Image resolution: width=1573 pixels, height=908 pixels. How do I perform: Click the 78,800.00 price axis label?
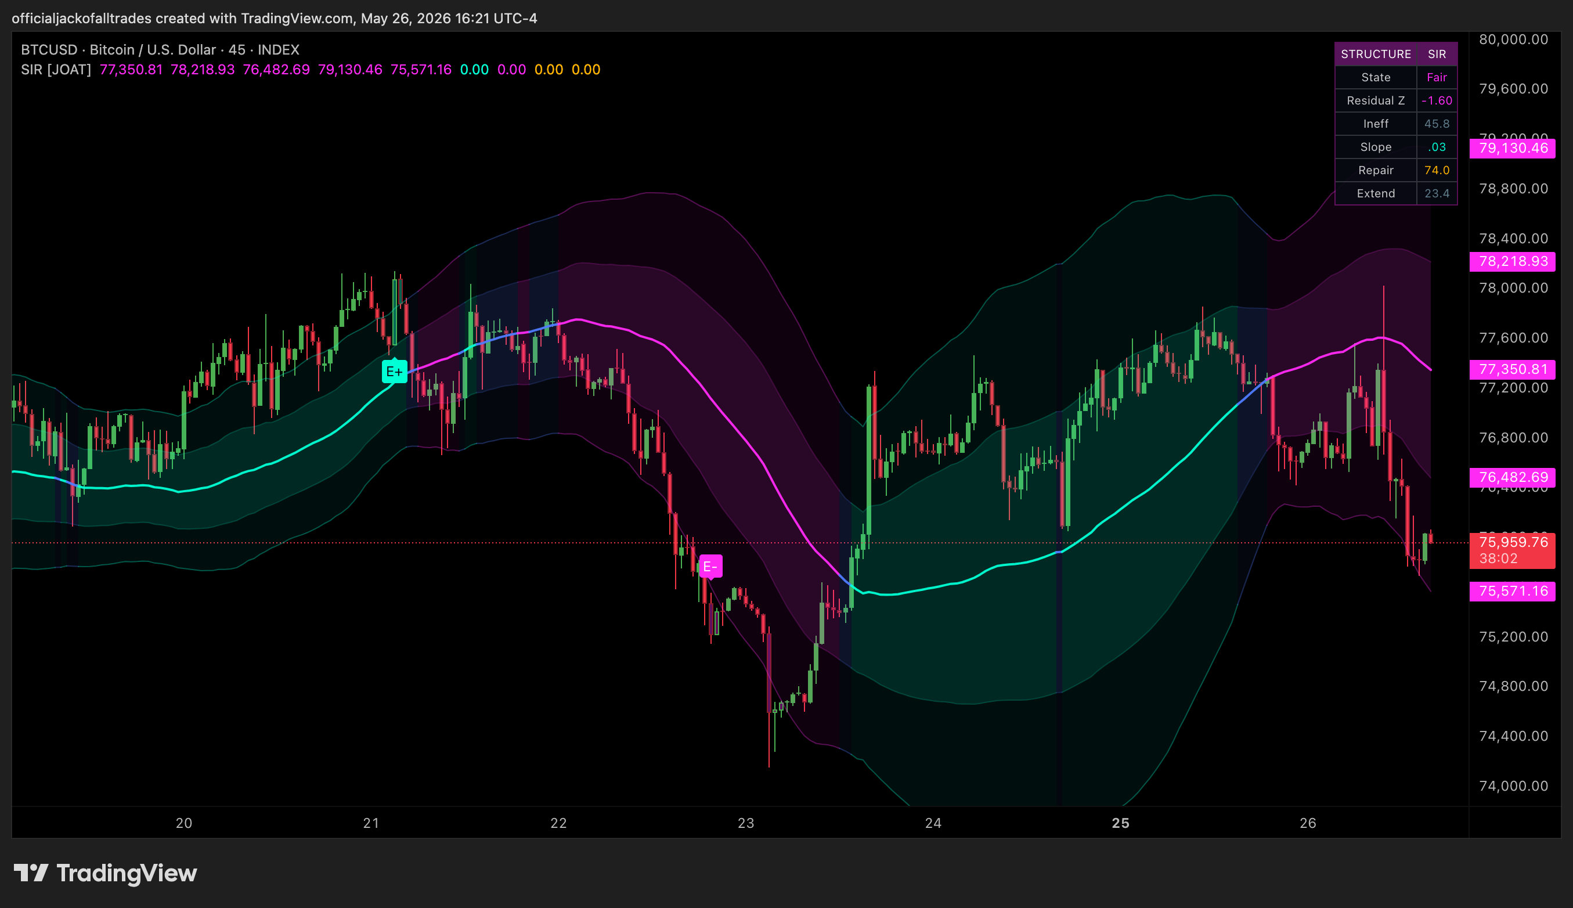pyautogui.click(x=1513, y=188)
